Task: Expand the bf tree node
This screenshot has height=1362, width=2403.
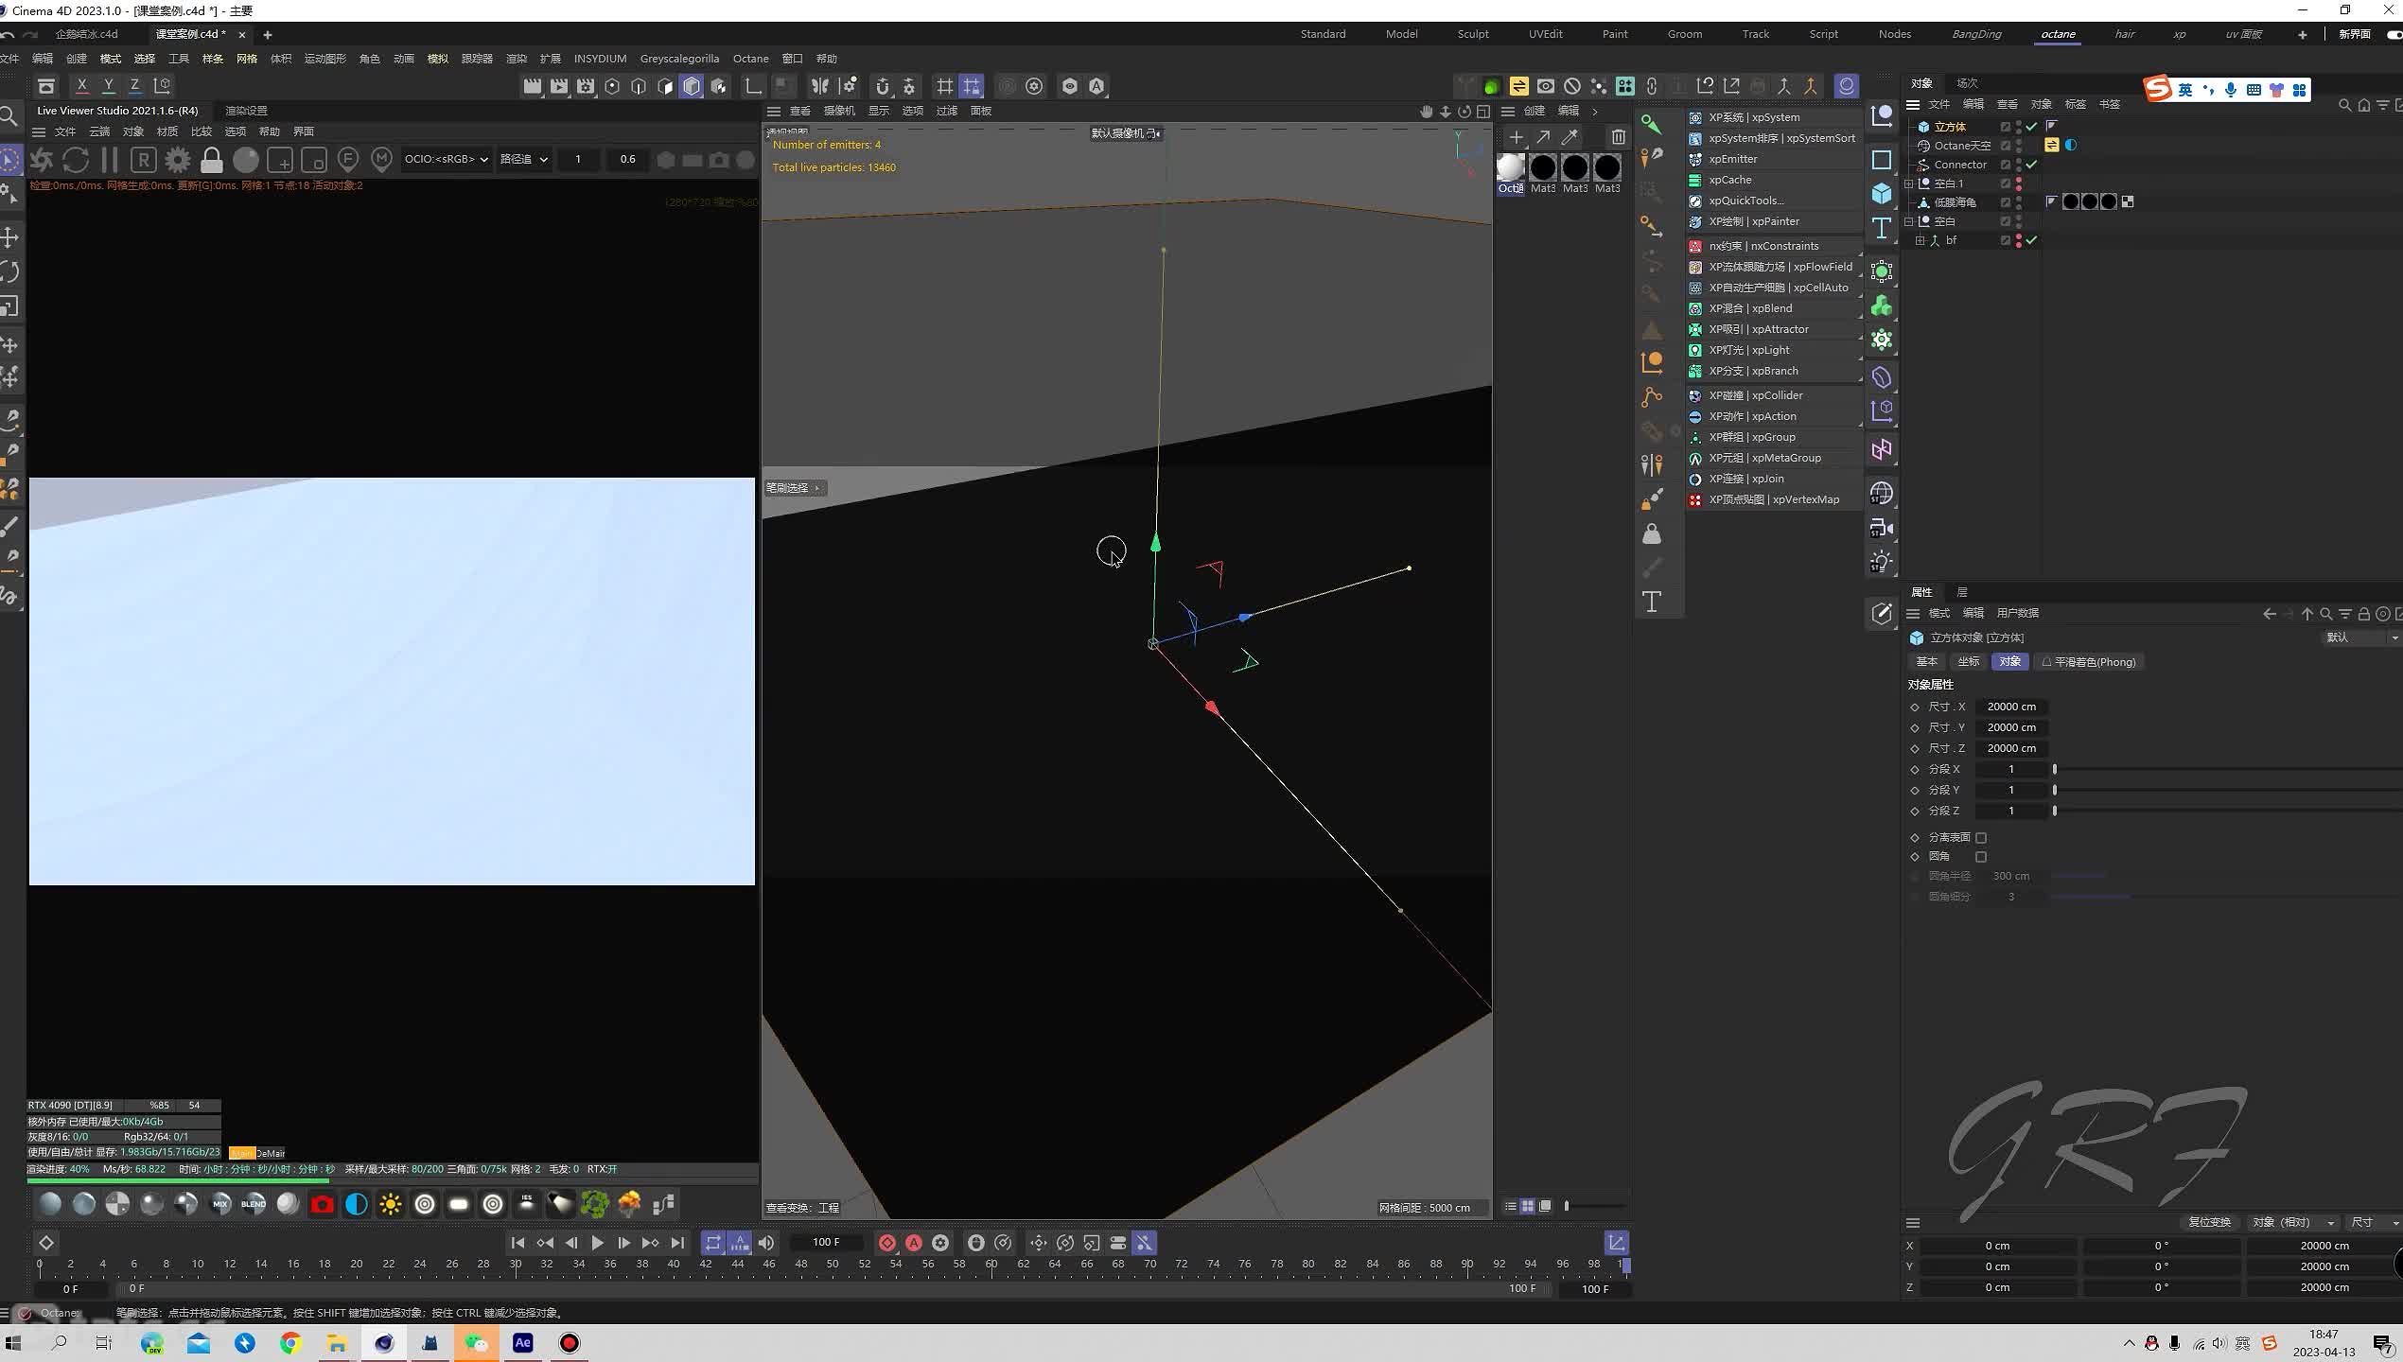Action: 1921,240
